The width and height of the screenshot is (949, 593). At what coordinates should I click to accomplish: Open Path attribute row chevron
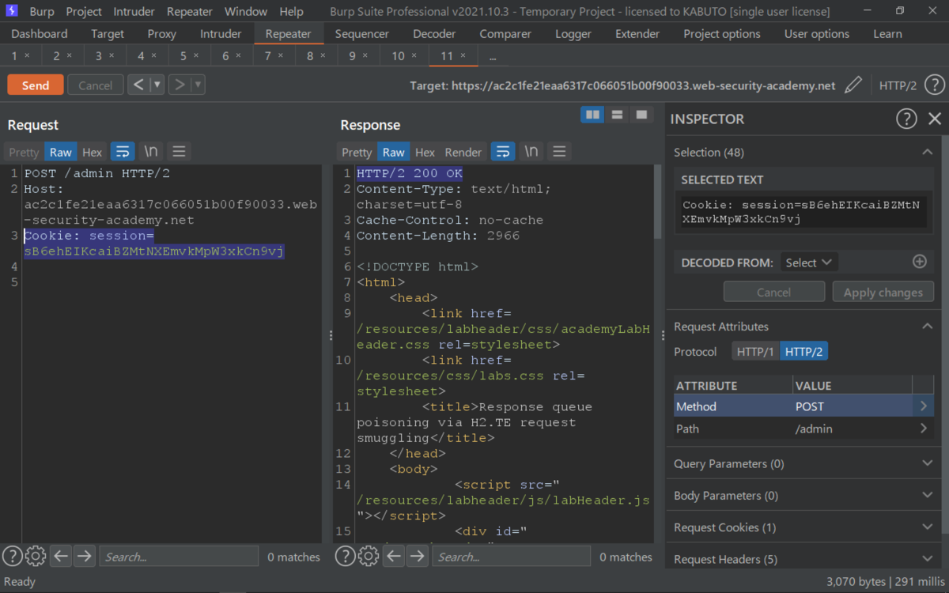point(923,429)
